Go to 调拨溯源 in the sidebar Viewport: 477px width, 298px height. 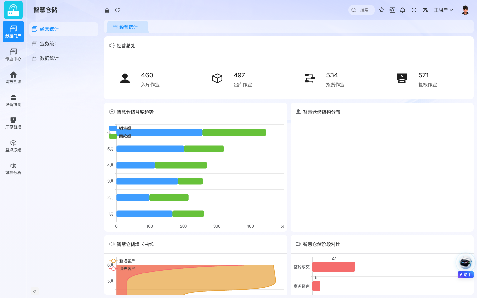coord(13,77)
